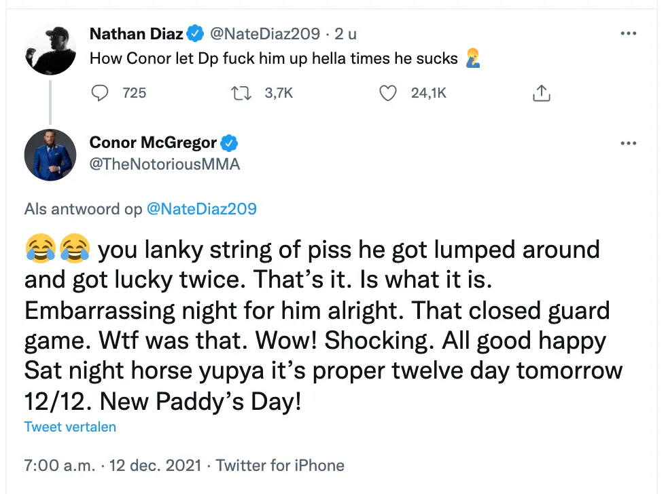Click @NateDiaz209 mention in 'Als antwoord op'

pyautogui.click(x=202, y=208)
